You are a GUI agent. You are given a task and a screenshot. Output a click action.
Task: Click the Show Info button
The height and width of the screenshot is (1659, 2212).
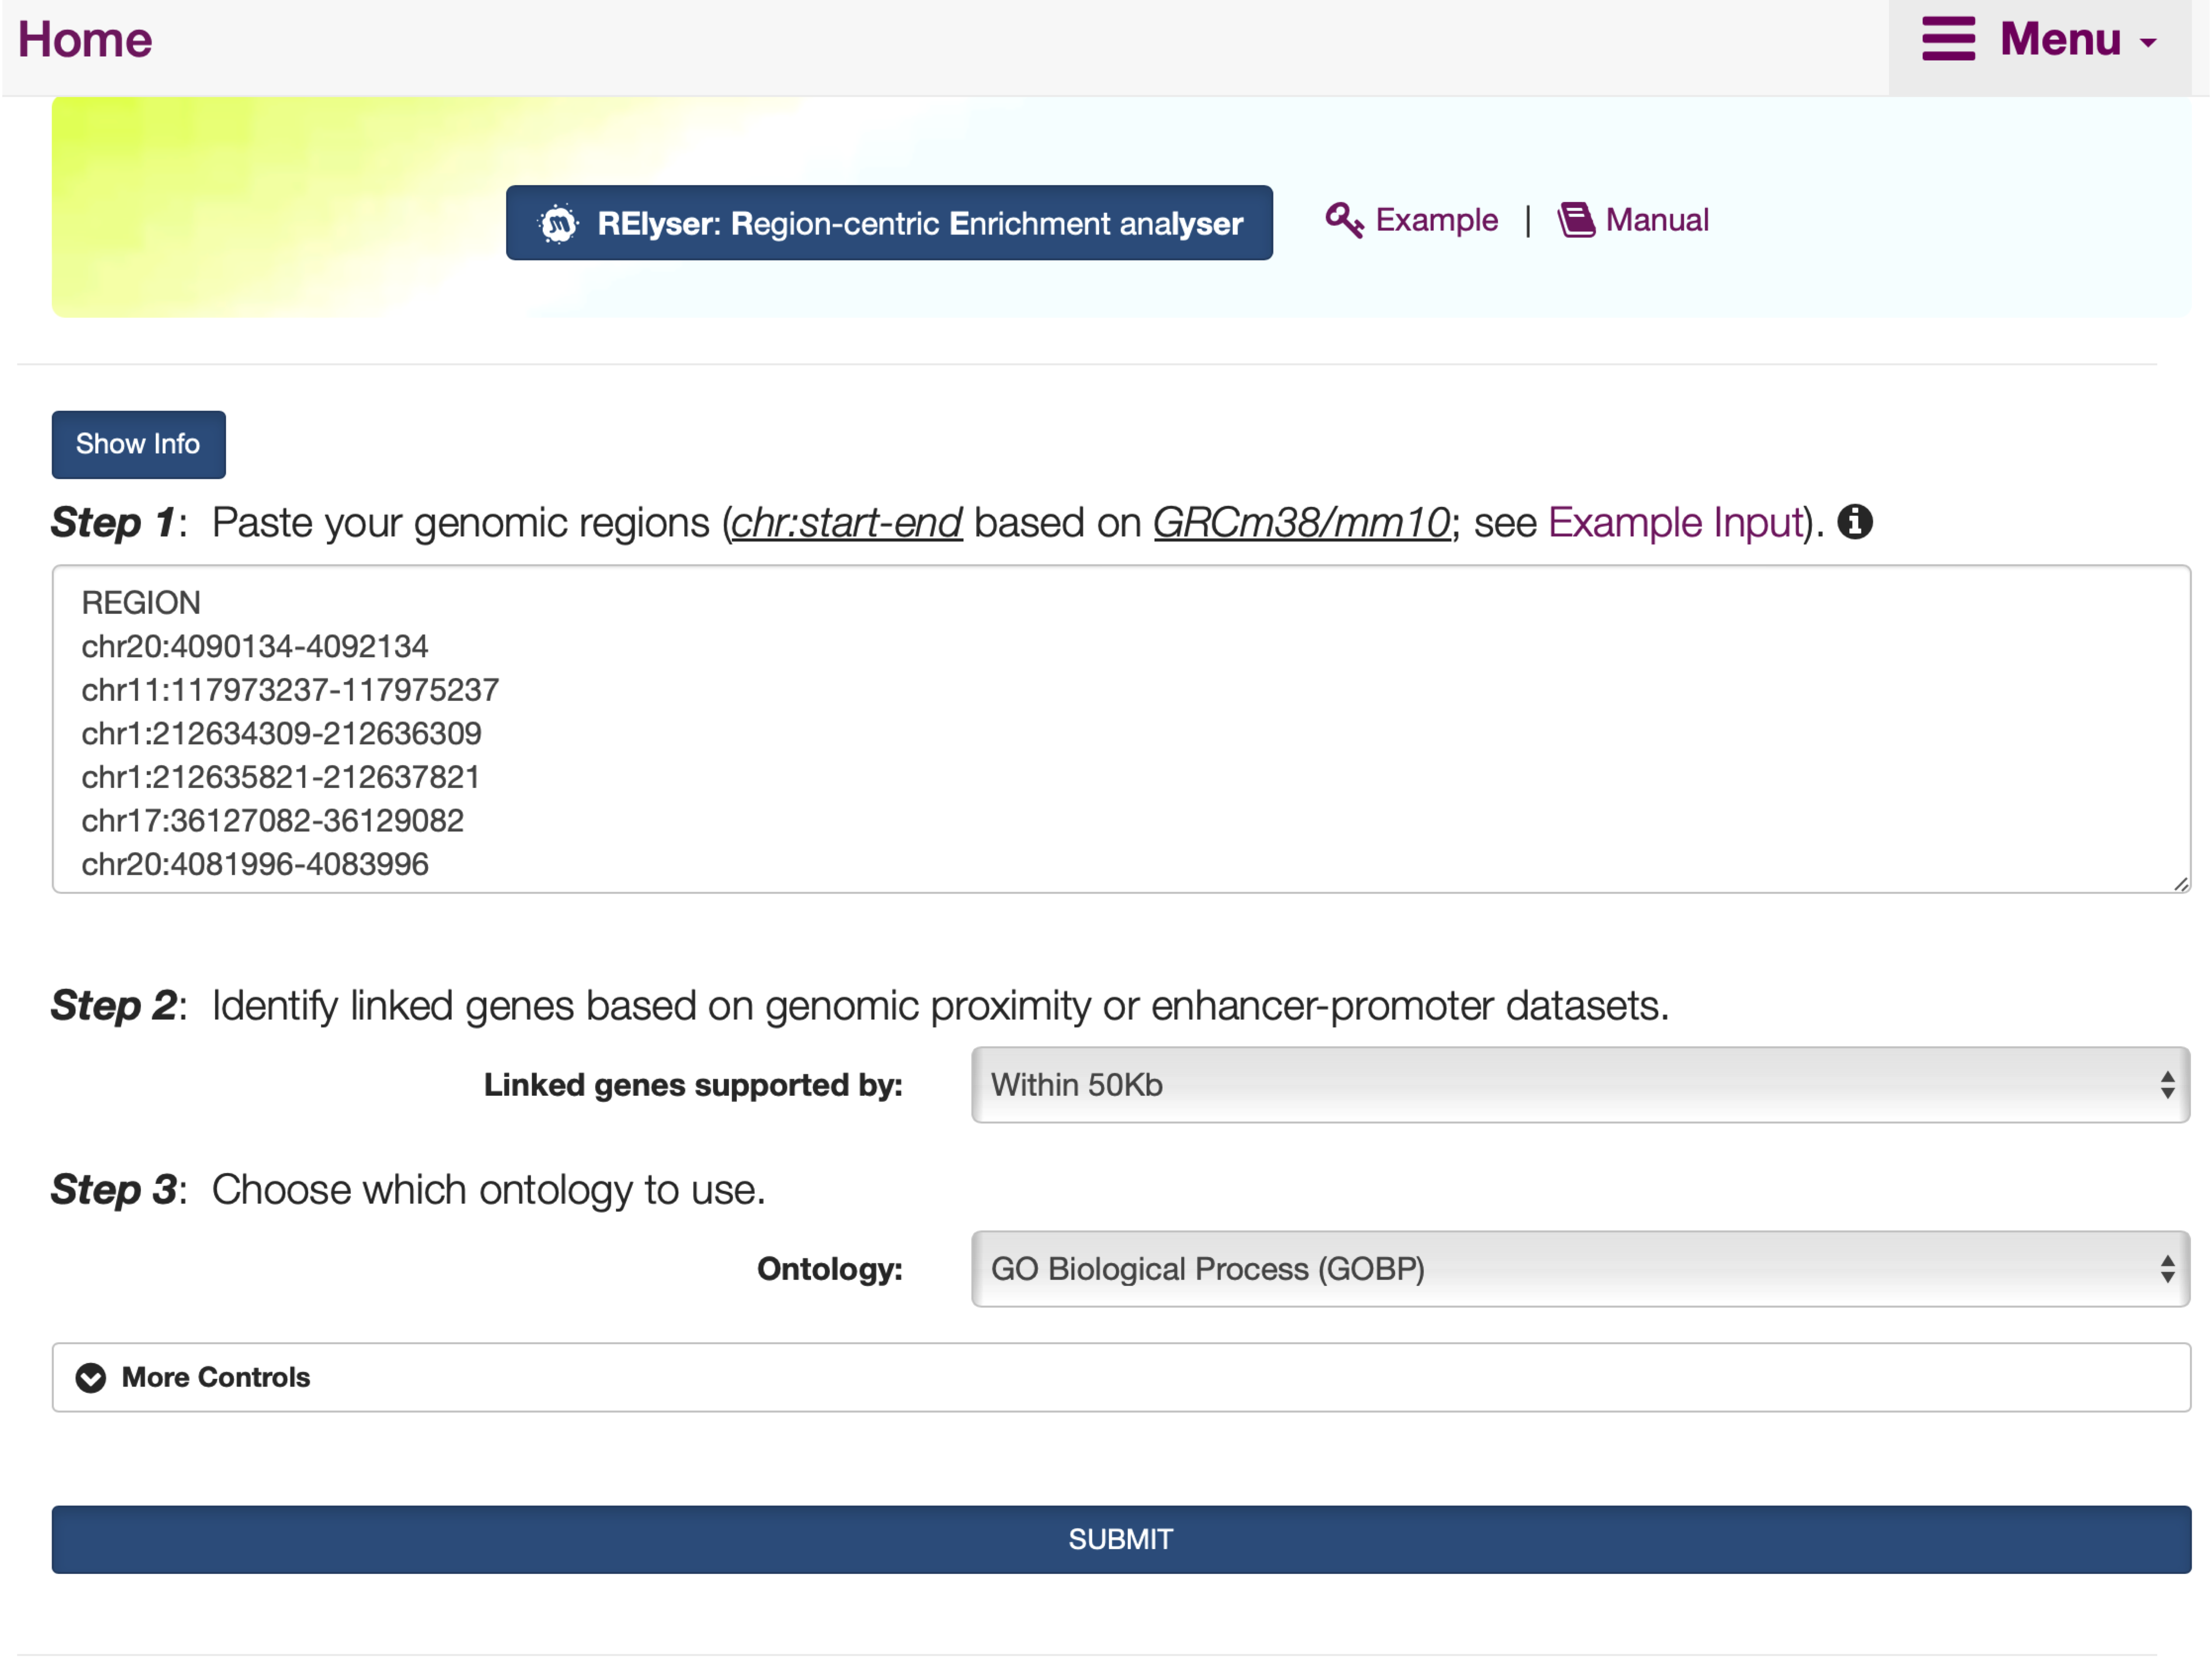coord(138,444)
